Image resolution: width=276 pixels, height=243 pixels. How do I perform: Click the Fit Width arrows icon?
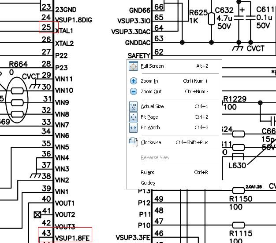(x=133, y=127)
